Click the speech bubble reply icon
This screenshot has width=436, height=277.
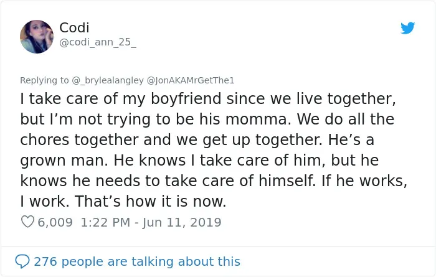22,261
